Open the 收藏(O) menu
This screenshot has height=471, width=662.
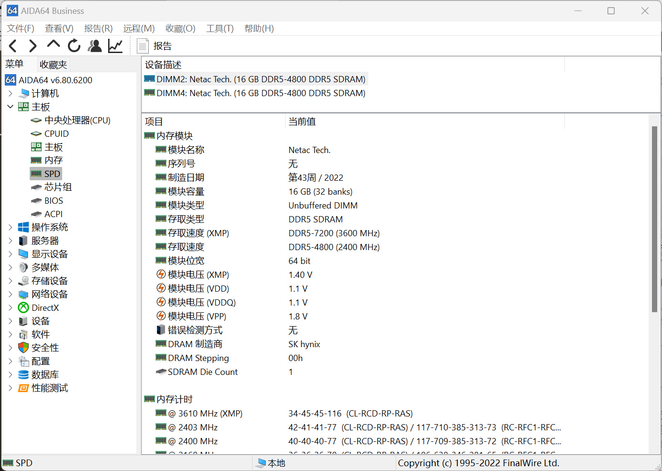[180, 29]
